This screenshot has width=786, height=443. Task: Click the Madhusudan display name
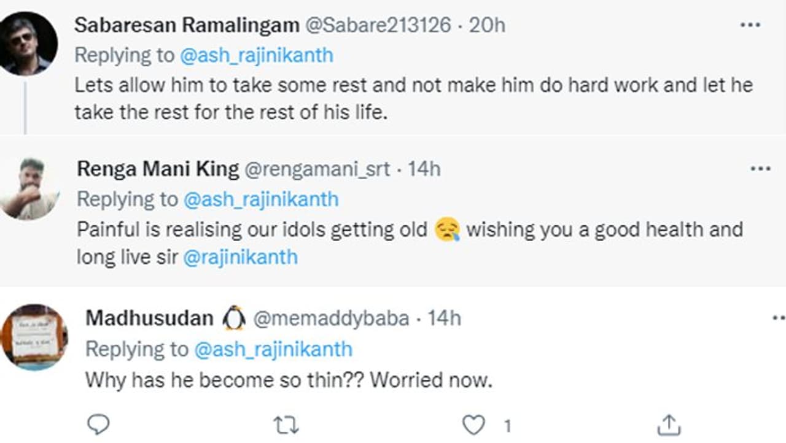click(x=149, y=318)
